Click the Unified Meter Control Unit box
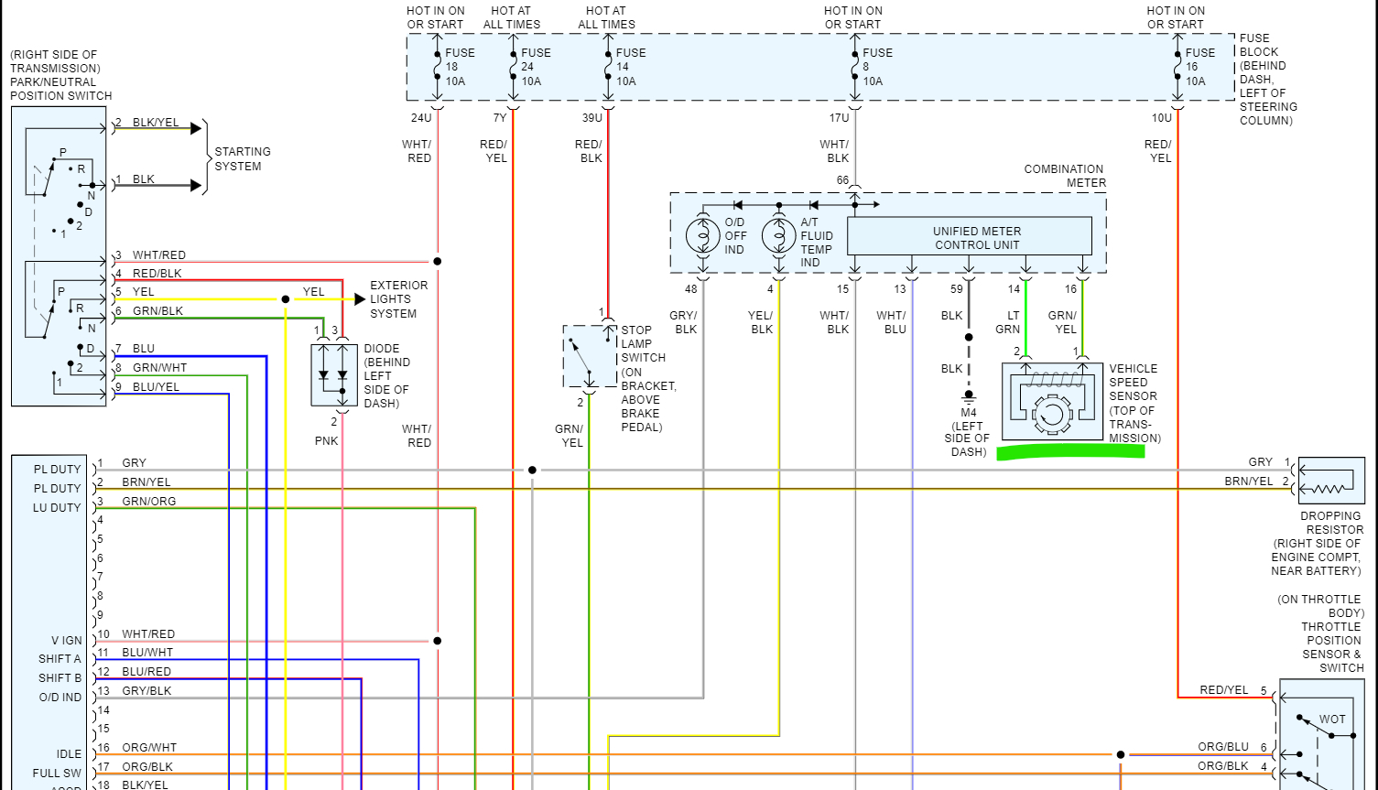This screenshot has height=790, width=1378. pyautogui.click(x=970, y=236)
